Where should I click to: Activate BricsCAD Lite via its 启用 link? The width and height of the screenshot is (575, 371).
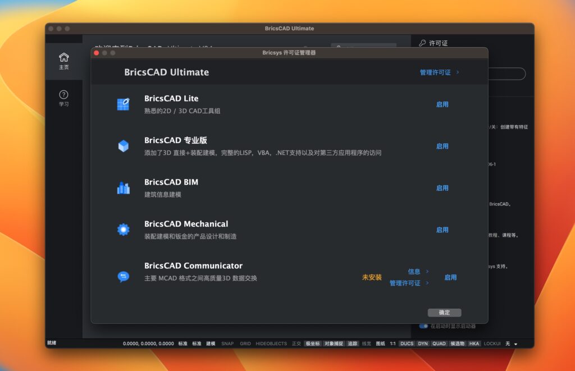(x=442, y=104)
